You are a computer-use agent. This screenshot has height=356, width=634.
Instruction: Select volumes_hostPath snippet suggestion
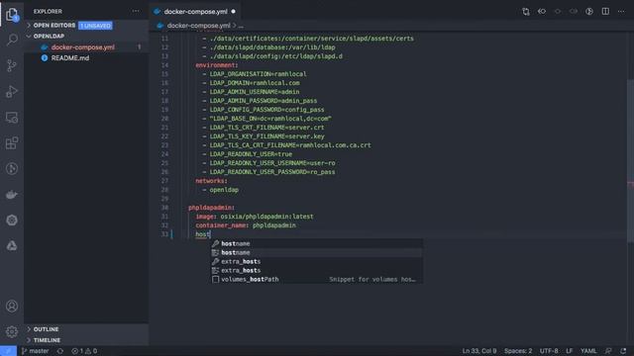(x=317, y=279)
